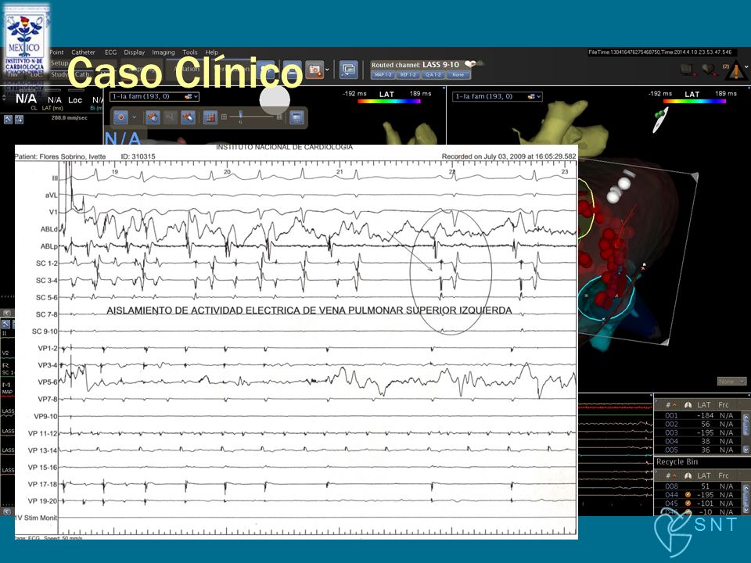751x563 pixels.
Task: Select point 002 with LAT 56
Action: point(699,424)
